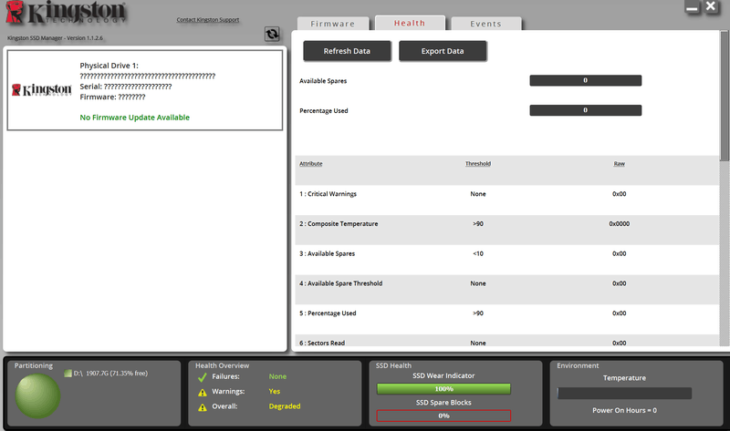Click the Raw column header
This screenshot has width=730, height=431.
tap(620, 164)
